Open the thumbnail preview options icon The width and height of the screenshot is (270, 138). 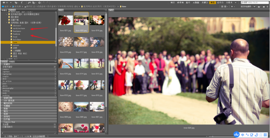(226, 6)
